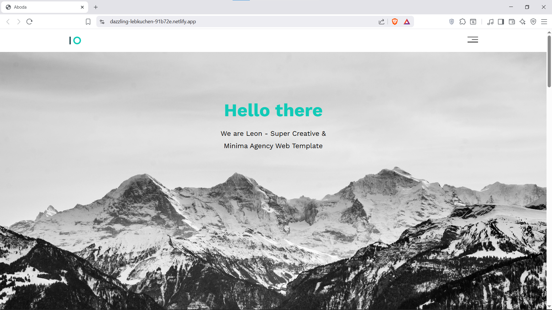The height and width of the screenshot is (310, 552).
Task: View site information settings icon
Action: [102, 22]
